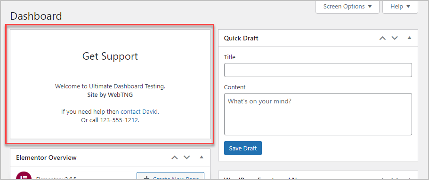The image size is (429, 180).
Task: Select the Get Support heading
Action: point(110,56)
